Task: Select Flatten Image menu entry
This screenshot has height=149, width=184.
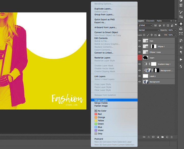Action: 101,106
